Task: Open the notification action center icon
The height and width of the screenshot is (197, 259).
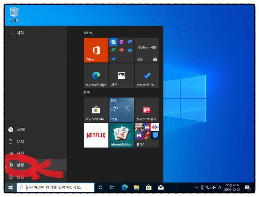Action: [248, 188]
